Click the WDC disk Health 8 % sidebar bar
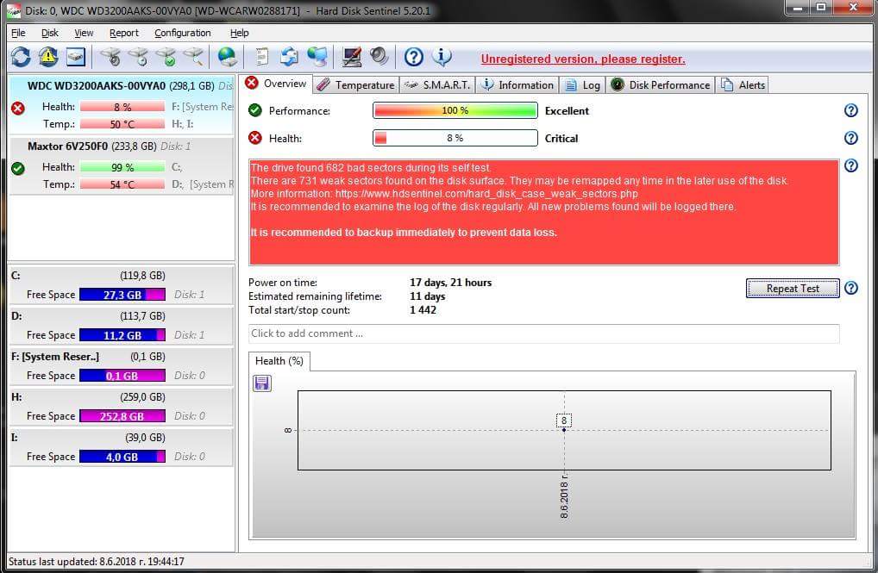The width and height of the screenshot is (878, 573). (122, 107)
